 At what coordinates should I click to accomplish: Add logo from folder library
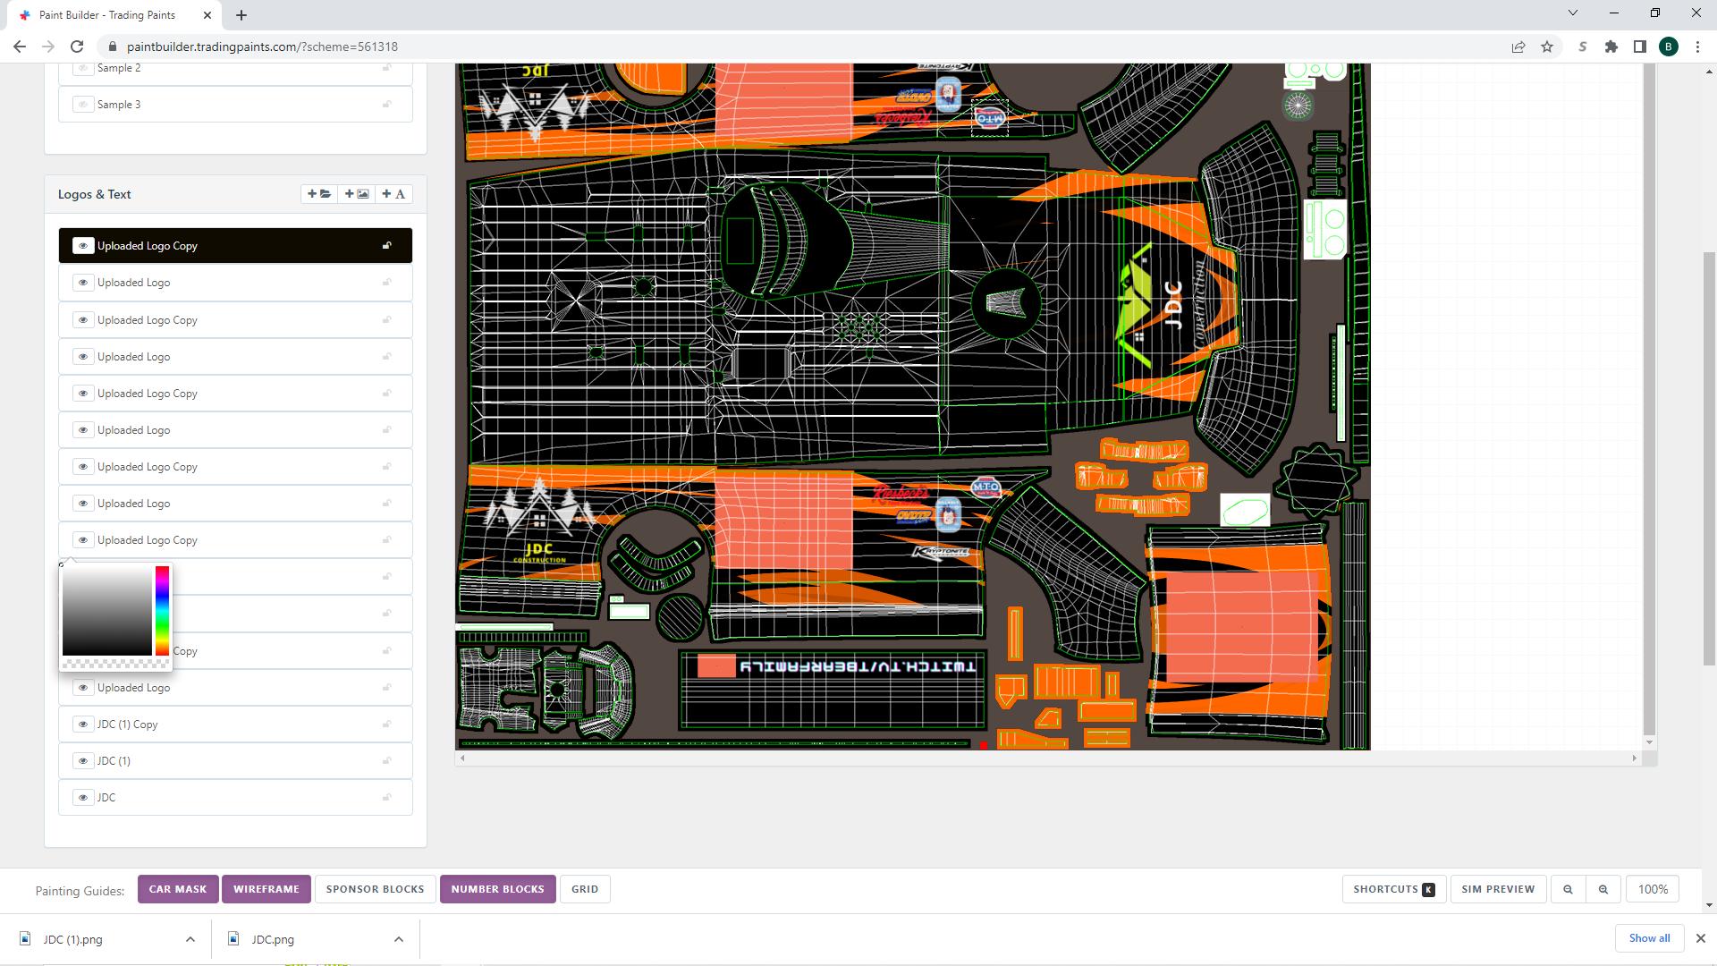[319, 194]
